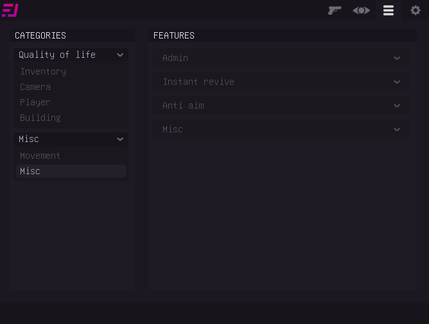Expand the Instant revive chevron
429x324 pixels.
pos(397,82)
